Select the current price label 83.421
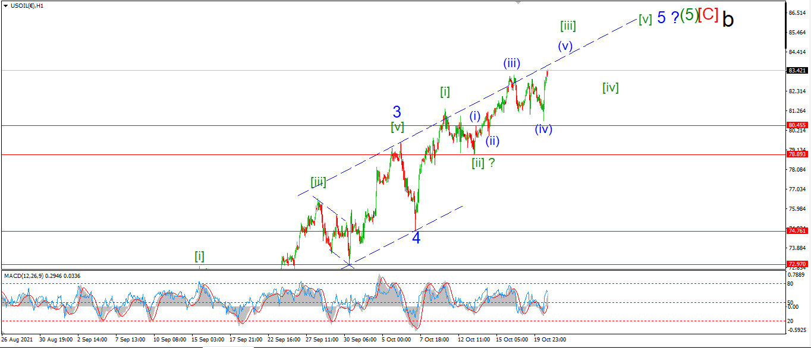811x348 pixels. [x=797, y=70]
